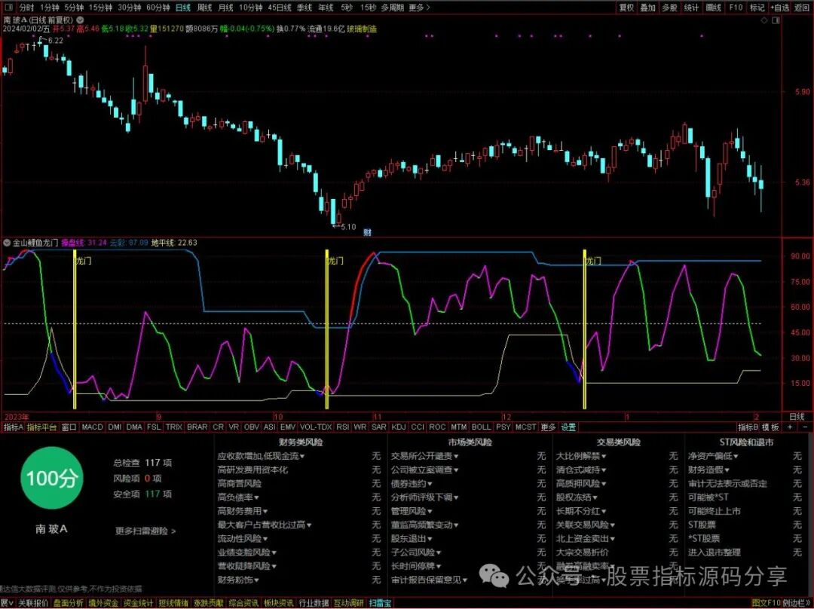Expand 应收款增加,低现金流 dropdown
The image size is (814, 609).
tap(302, 456)
